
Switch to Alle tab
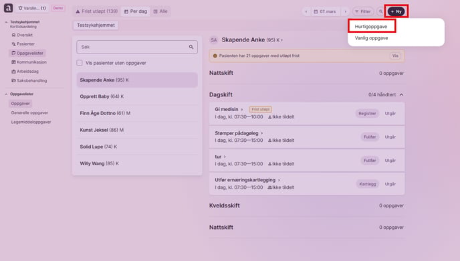click(x=160, y=11)
